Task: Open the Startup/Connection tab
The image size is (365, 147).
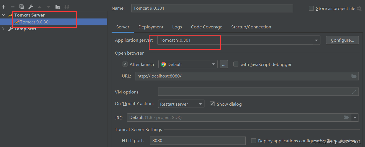Action: [251, 27]
